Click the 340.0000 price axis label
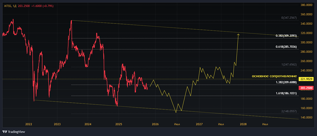This screenshot has width=317, height=136. [x=306, y=24]
